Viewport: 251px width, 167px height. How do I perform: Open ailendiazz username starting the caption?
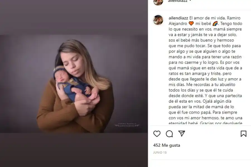pos(178,18)
